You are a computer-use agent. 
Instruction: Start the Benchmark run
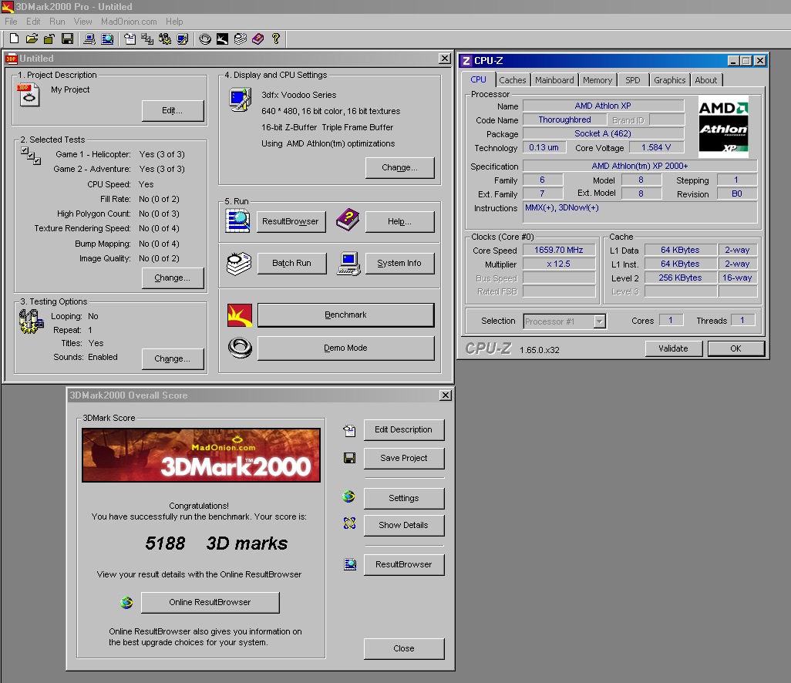[345, 315]
